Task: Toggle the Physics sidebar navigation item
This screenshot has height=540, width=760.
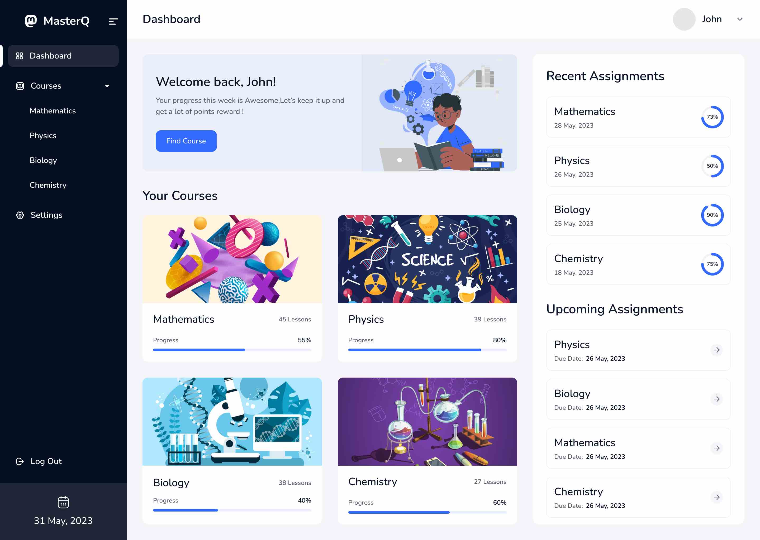Action: coord(43,135)
